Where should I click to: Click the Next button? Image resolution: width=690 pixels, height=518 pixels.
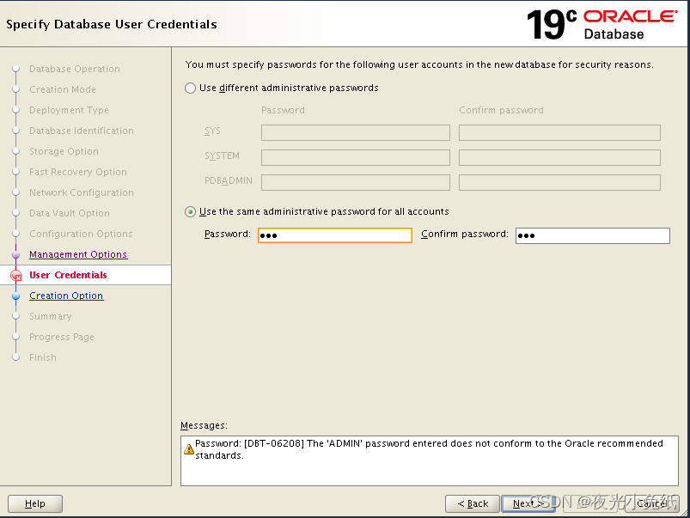(528, 503)
